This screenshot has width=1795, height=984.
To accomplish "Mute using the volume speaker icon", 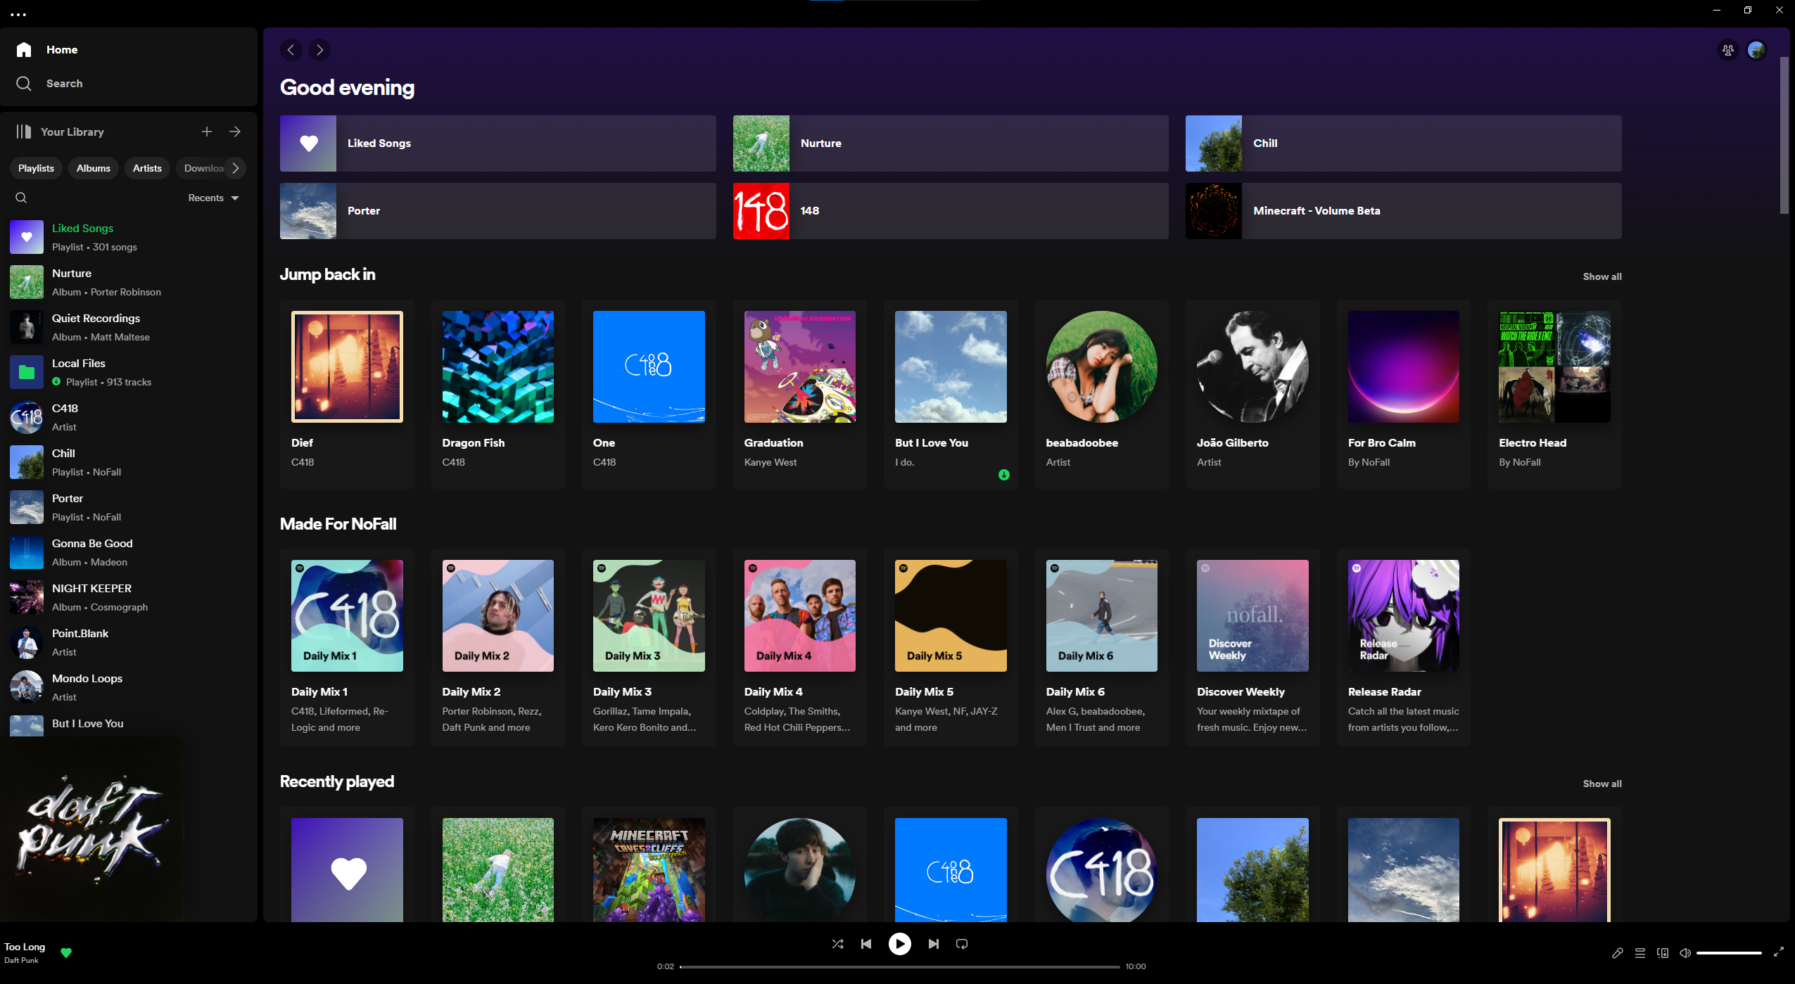I will 1685,953.
